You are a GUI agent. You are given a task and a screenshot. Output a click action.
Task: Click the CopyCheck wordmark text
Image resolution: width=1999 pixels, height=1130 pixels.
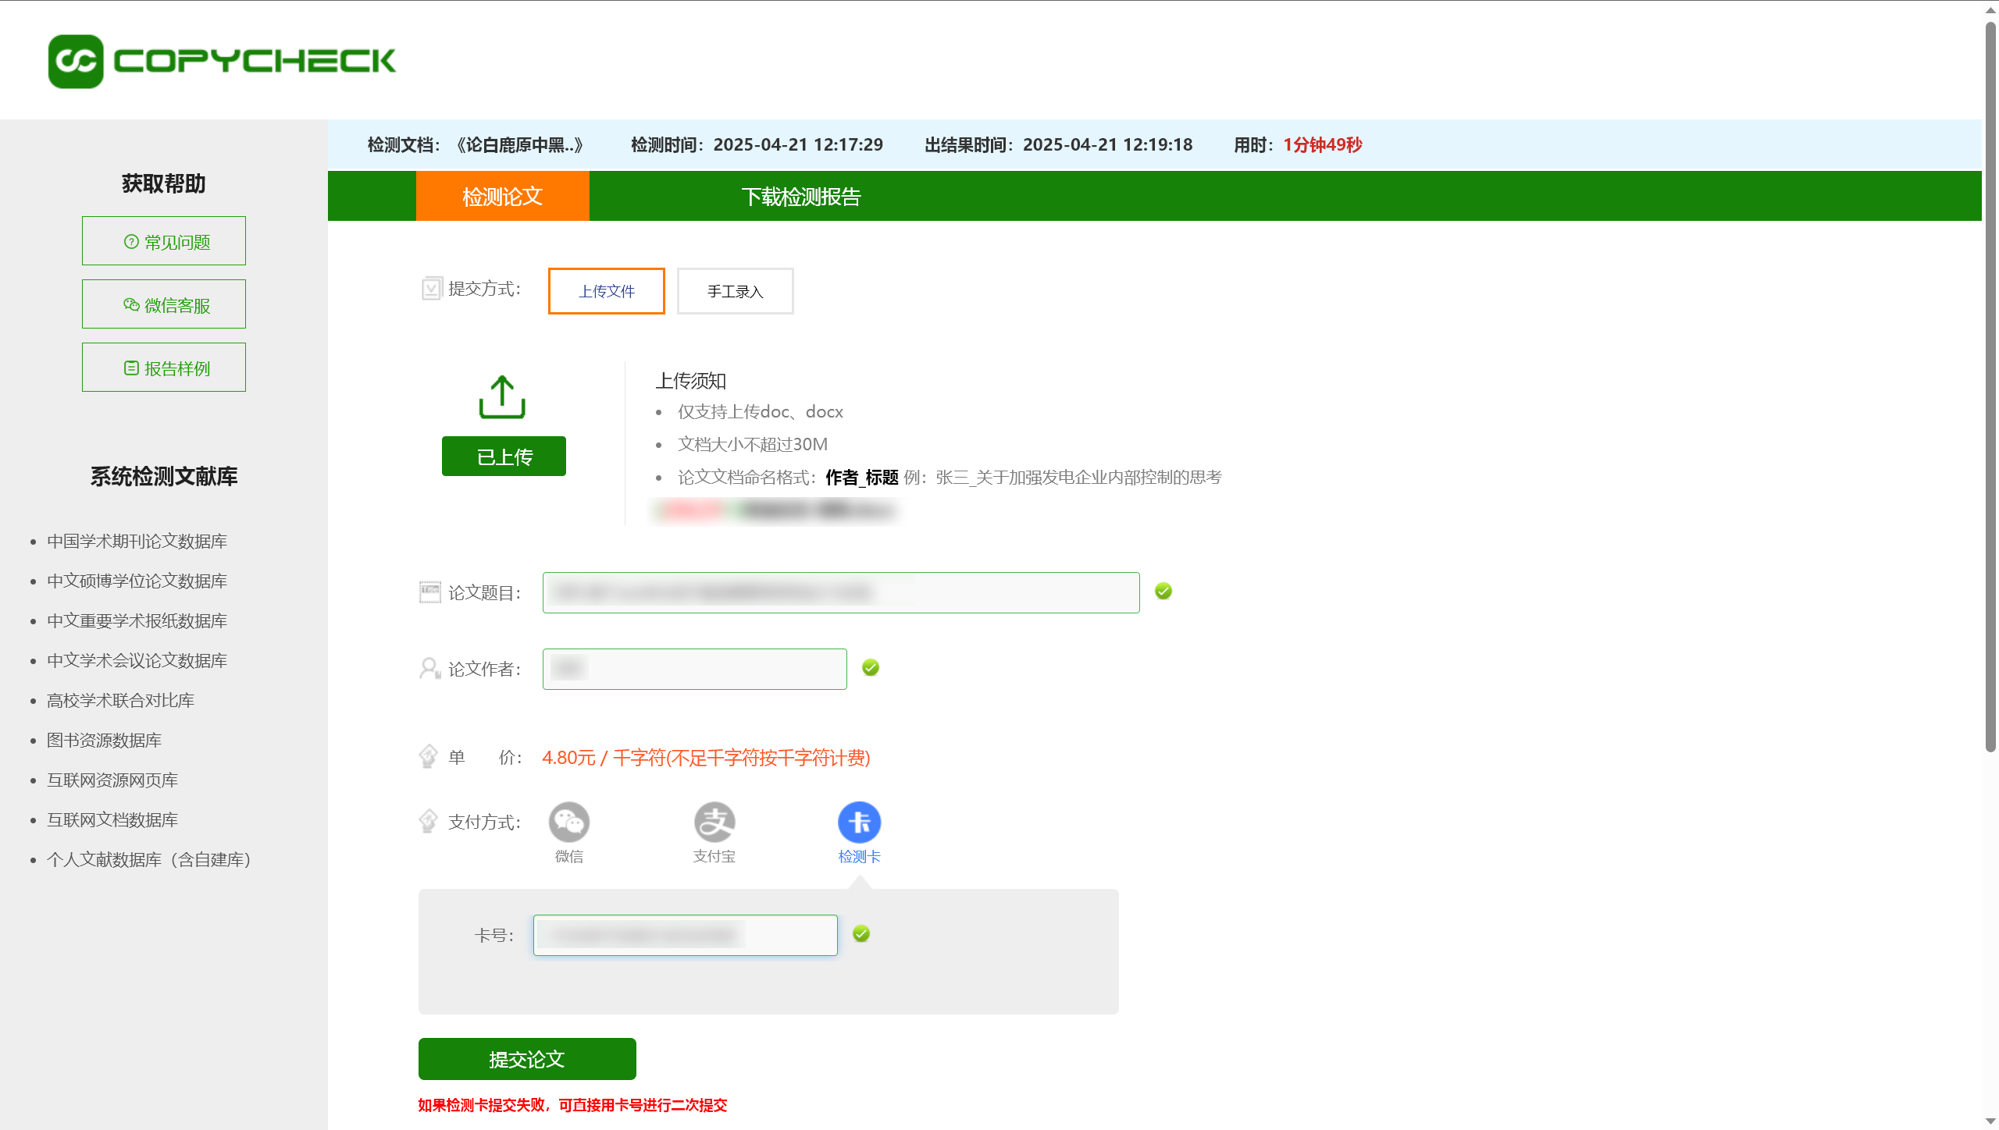(255, 61)
